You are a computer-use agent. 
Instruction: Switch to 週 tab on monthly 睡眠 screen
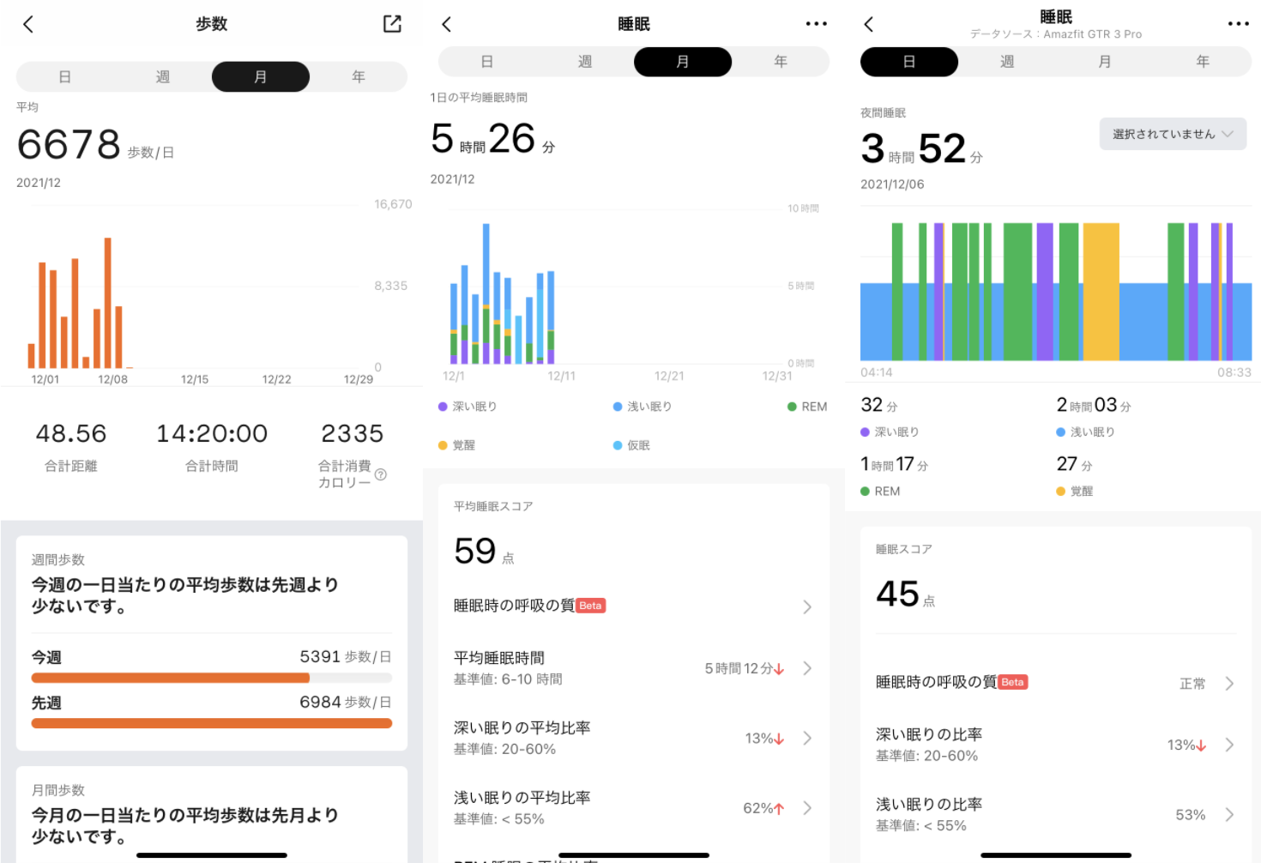tap(585, 62)
